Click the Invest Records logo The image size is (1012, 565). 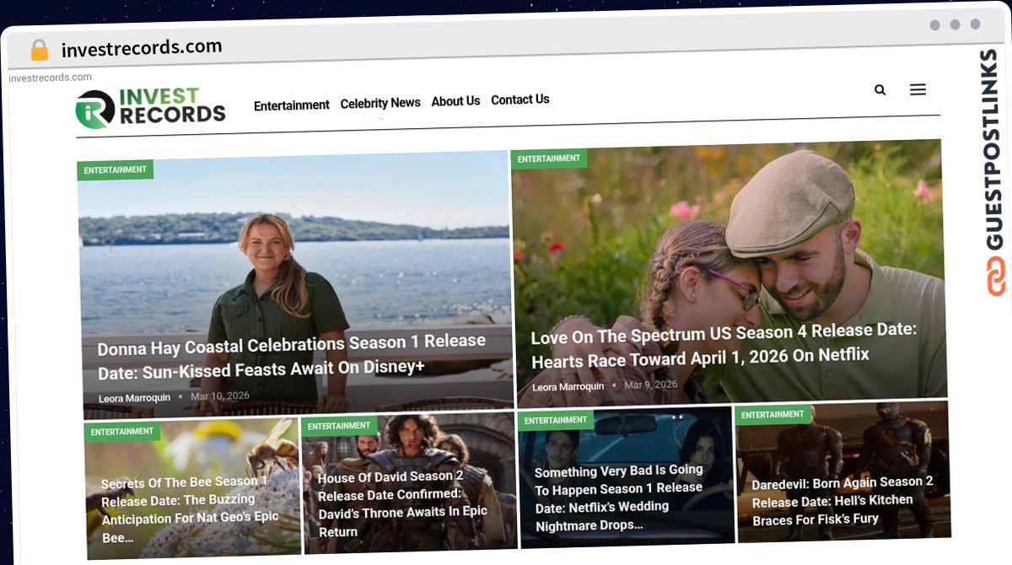click(x=150, y=108)
